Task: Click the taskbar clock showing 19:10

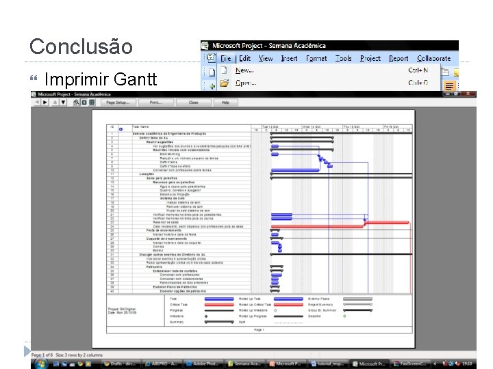Action: (467, 364)
